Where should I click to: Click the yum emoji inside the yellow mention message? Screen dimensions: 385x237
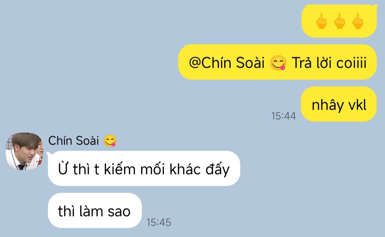(278, 63)
